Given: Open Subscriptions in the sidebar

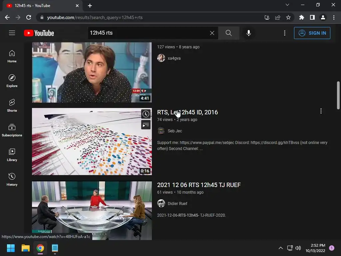Looking at the screenshot, I should point(12,130).
